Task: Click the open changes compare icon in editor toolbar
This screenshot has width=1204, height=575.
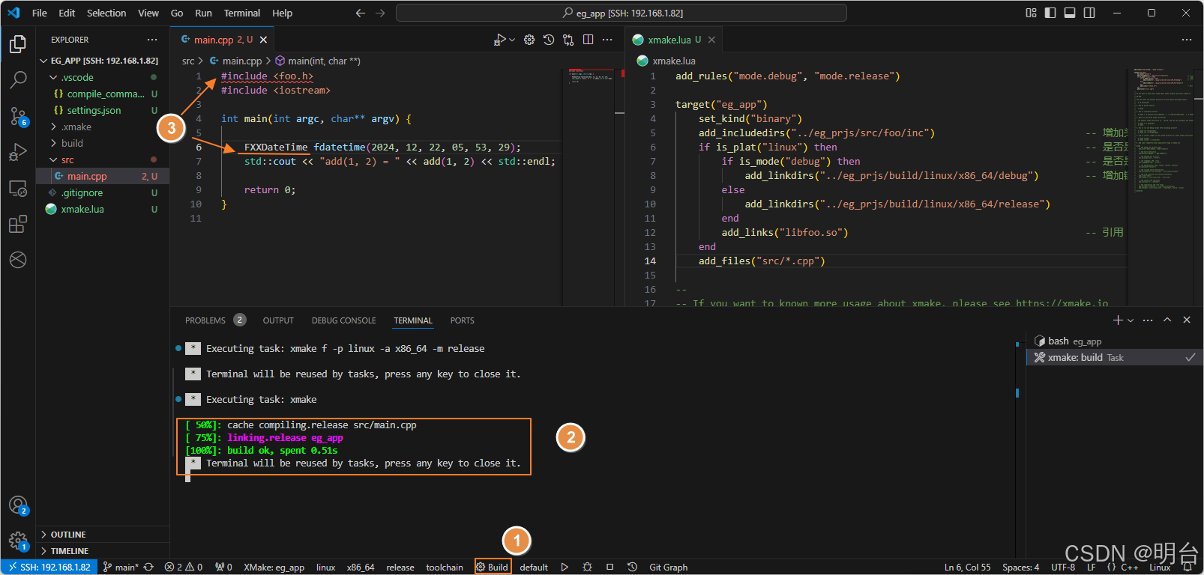Action: coord(568,40)
